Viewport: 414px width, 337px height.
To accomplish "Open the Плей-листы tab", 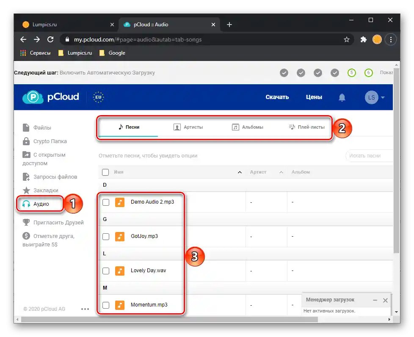I will [306, 127].
